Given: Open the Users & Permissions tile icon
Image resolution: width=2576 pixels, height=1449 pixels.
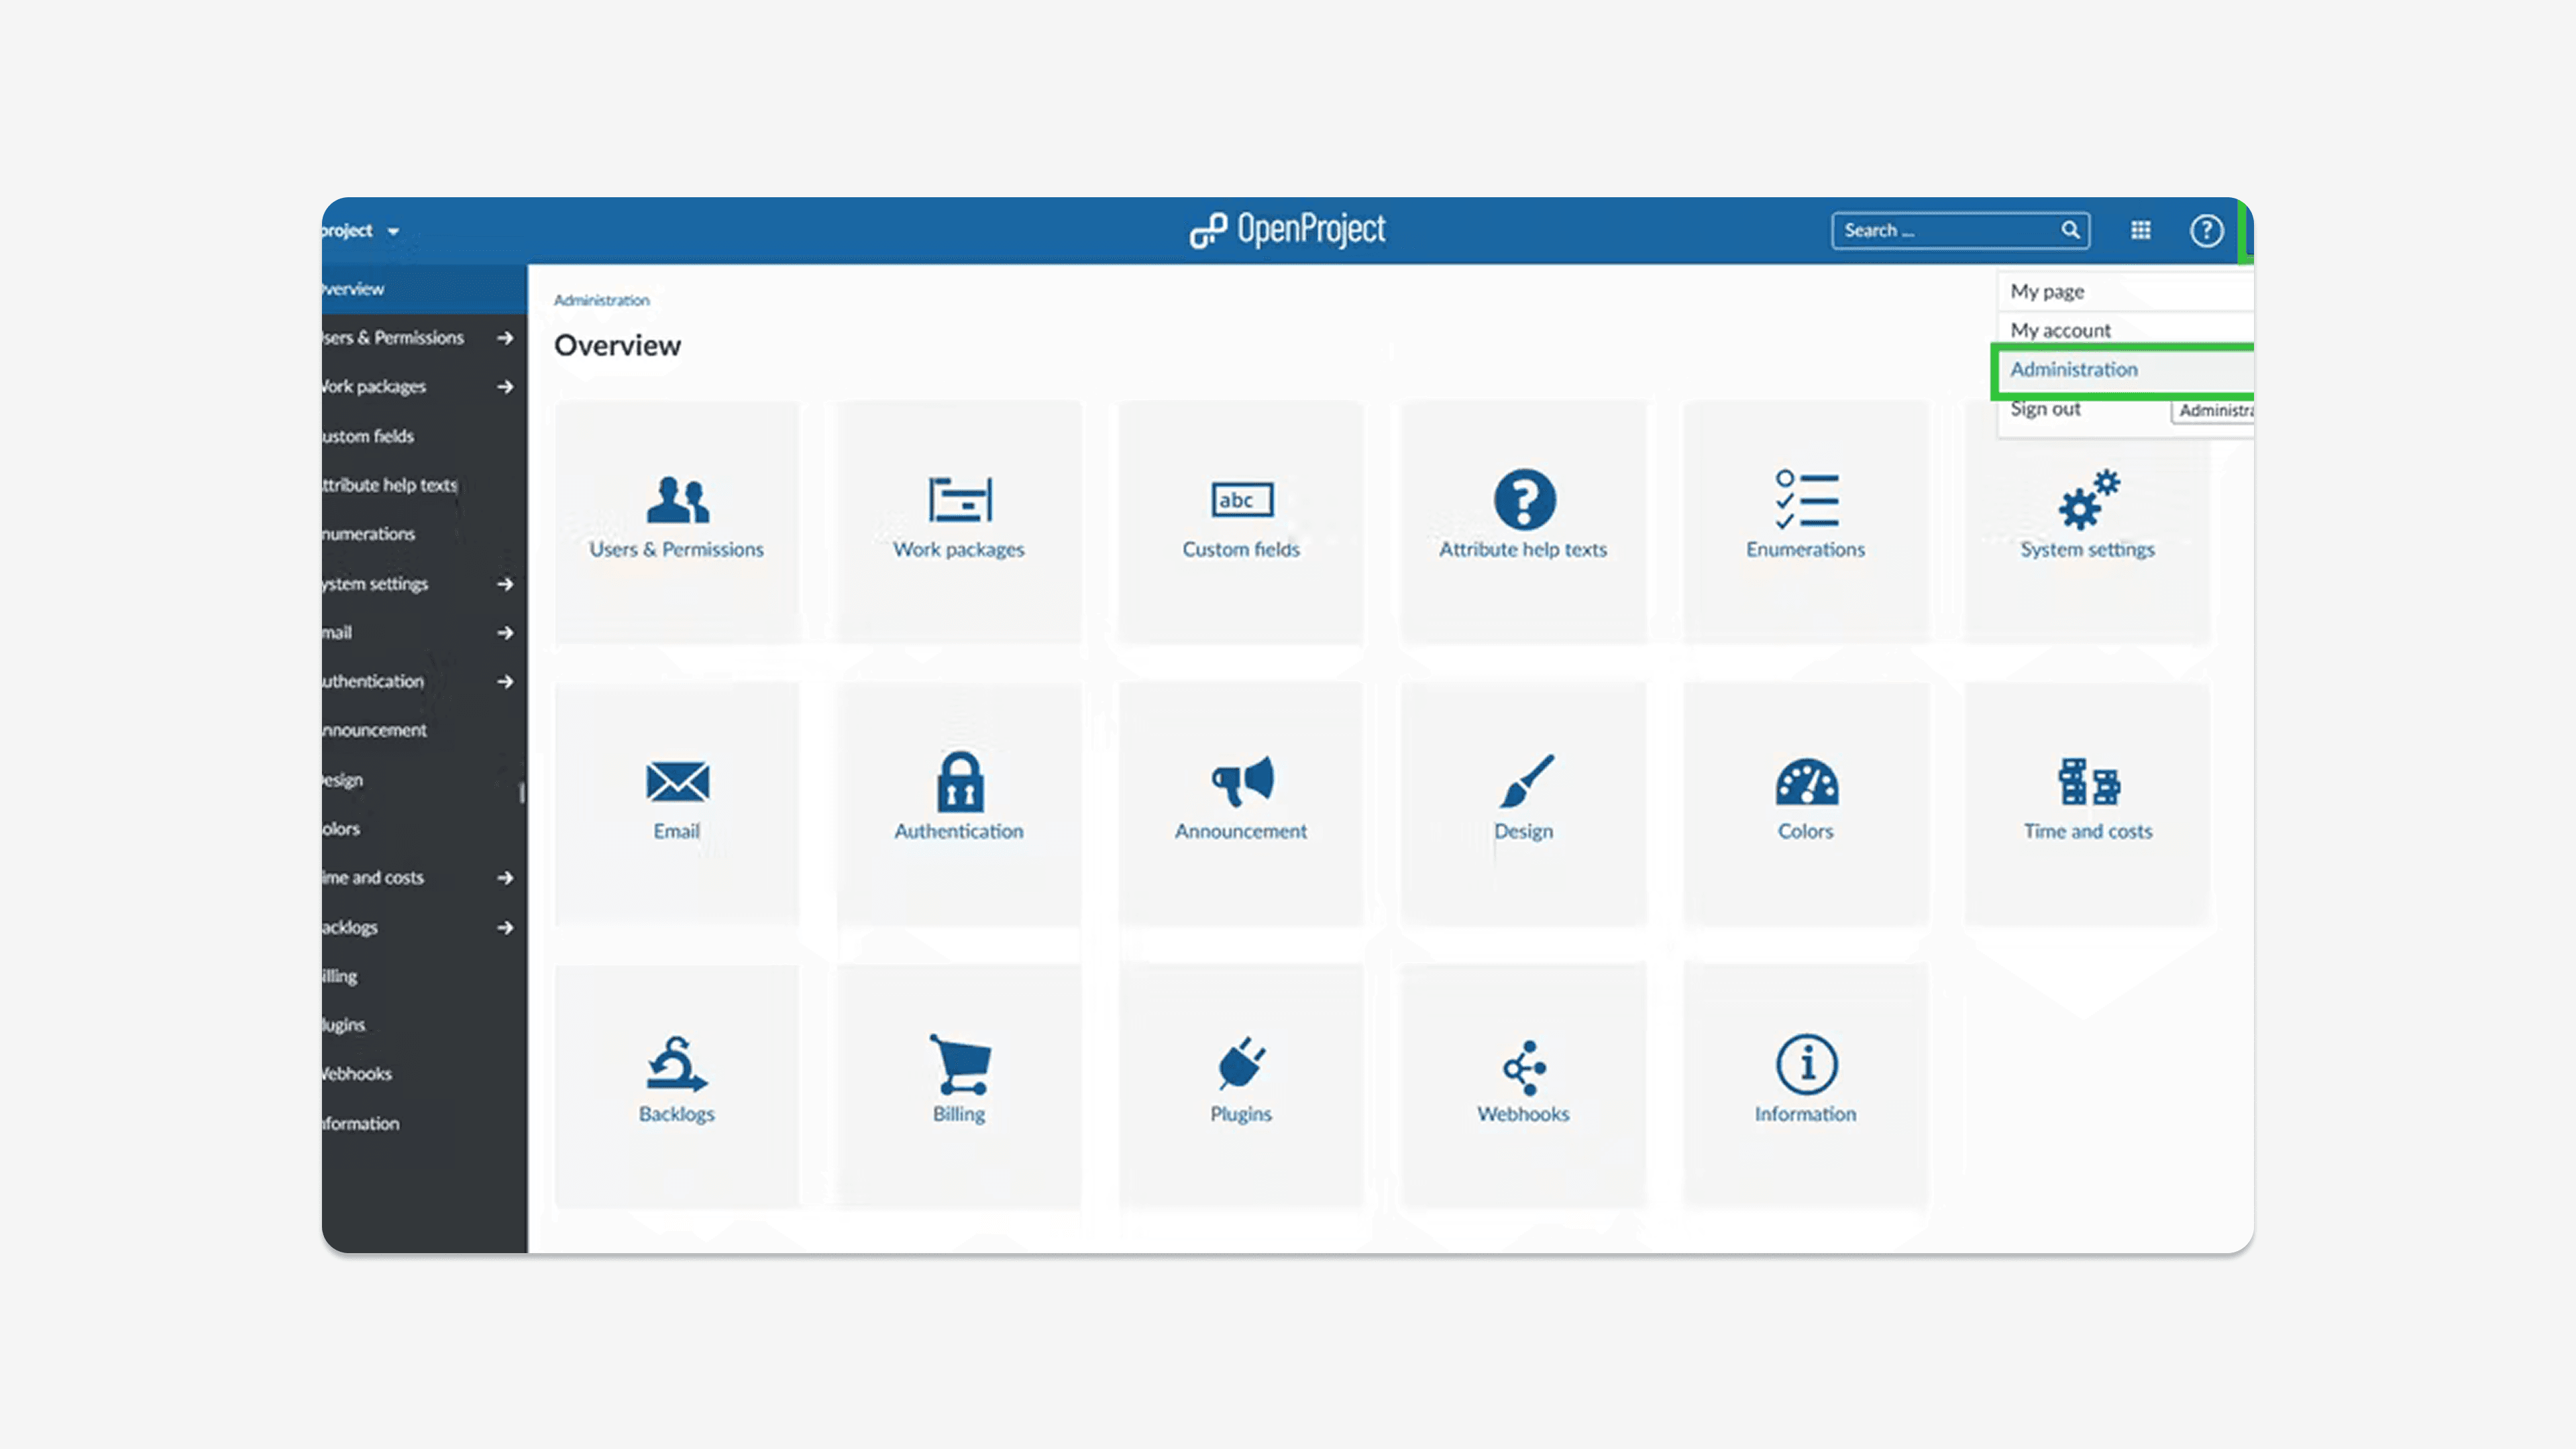Looking at the screenshot, I should pos(677,499).
